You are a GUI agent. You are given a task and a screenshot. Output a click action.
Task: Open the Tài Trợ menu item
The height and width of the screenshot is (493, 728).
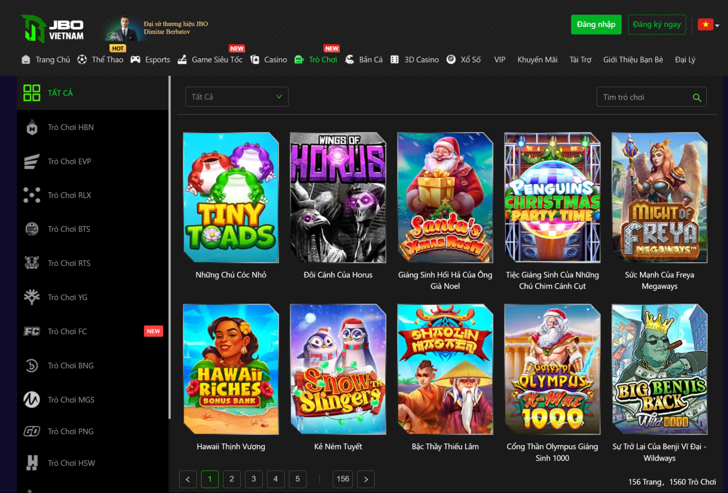581,60
